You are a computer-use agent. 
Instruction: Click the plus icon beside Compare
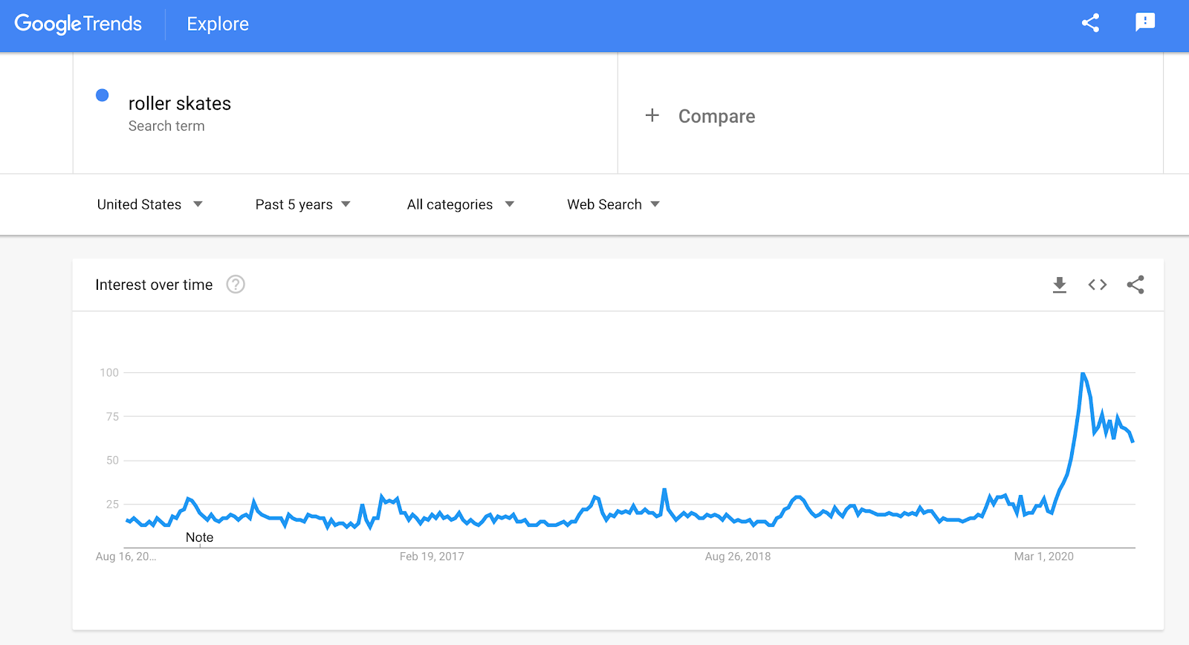click(x=652, y=116)
